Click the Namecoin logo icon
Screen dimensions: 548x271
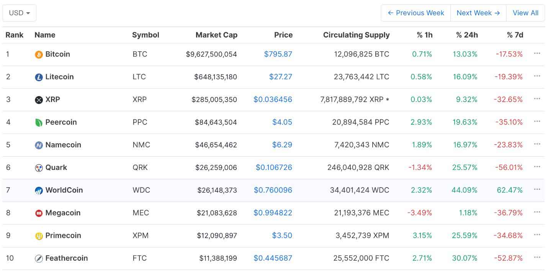click(x=39, y=145)
